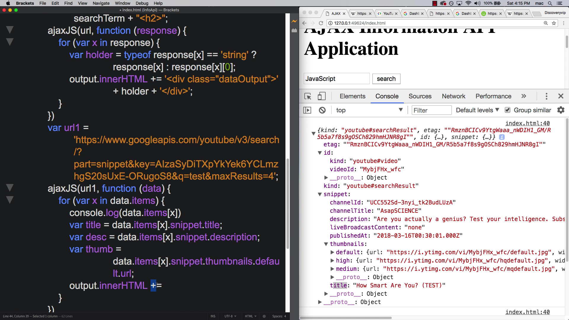The height and width of the screenshot is (320, 569).
Task: Fold the ajaxJS(url, function (response) block
Action: coord(10,30)
